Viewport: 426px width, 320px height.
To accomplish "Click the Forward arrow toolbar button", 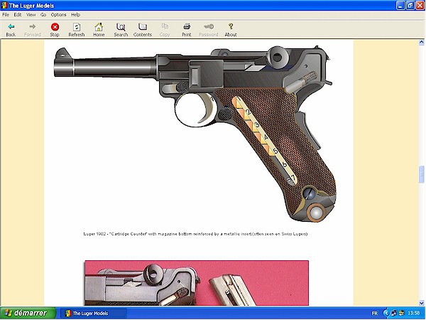I will [33, 30].
